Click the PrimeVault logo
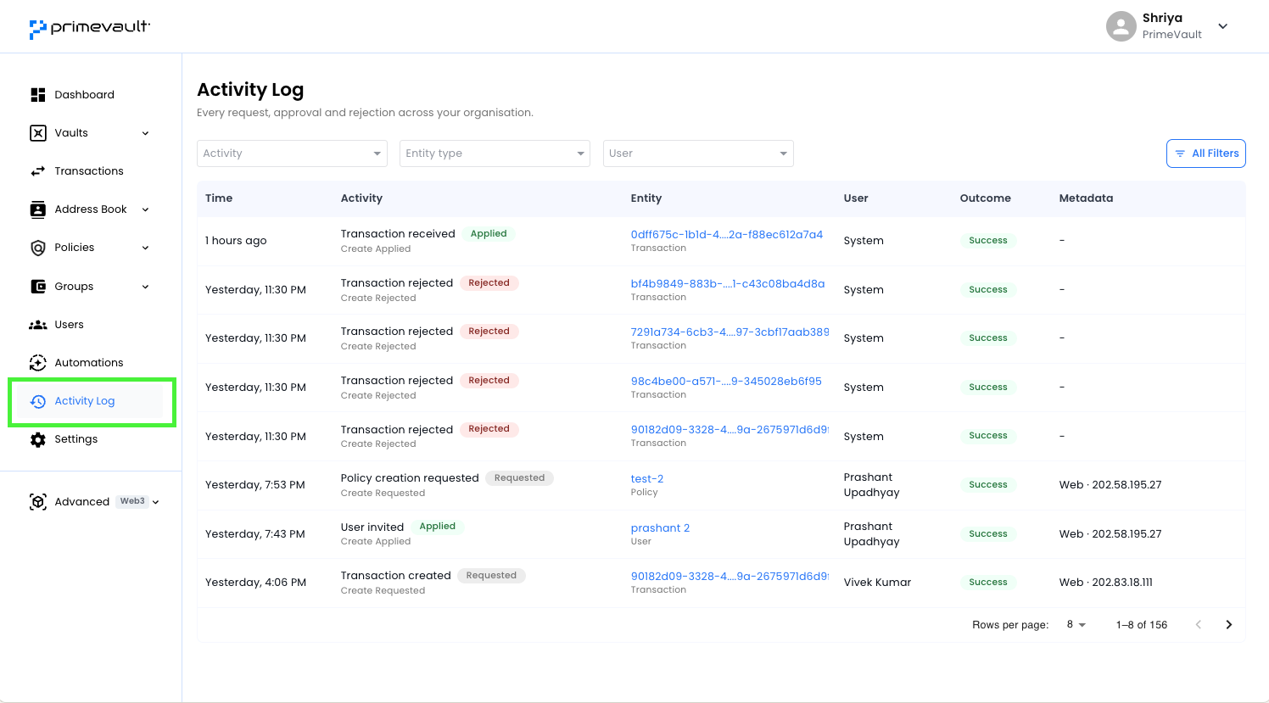 90,29
